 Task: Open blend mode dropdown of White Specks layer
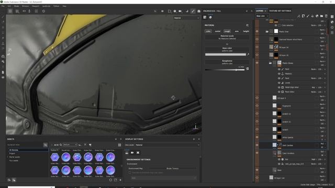coord(322,136)
